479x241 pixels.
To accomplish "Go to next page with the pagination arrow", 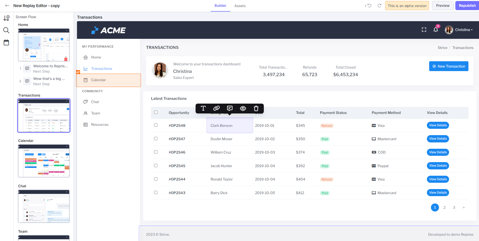I will [x=464, y=207].
